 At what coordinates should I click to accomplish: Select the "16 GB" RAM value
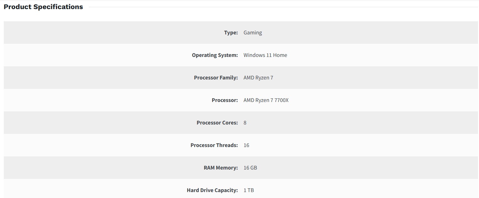(x=250, y=168)
